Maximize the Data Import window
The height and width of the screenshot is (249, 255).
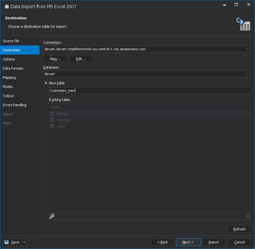(236, 5)
